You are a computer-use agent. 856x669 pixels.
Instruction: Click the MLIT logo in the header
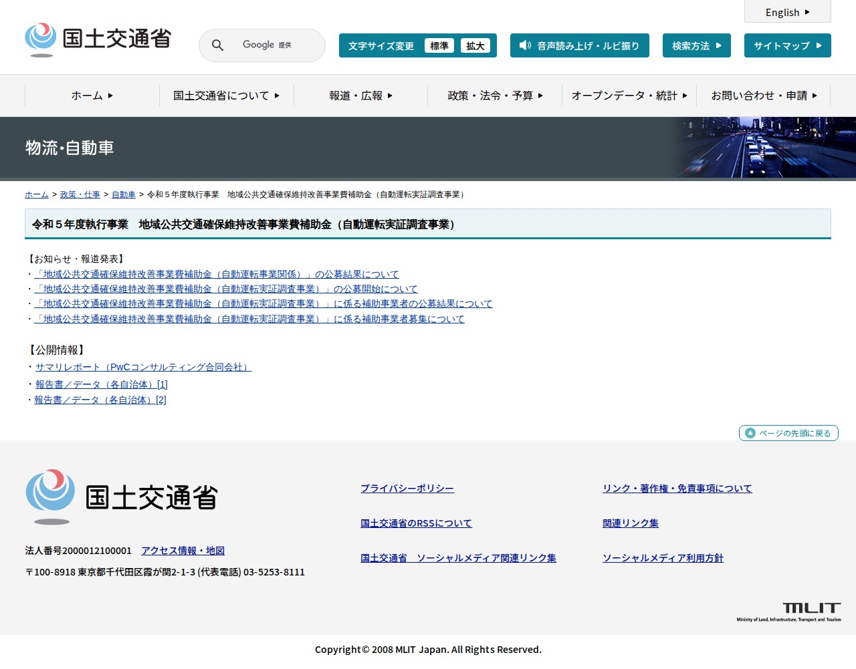click(x=98, y=39)
